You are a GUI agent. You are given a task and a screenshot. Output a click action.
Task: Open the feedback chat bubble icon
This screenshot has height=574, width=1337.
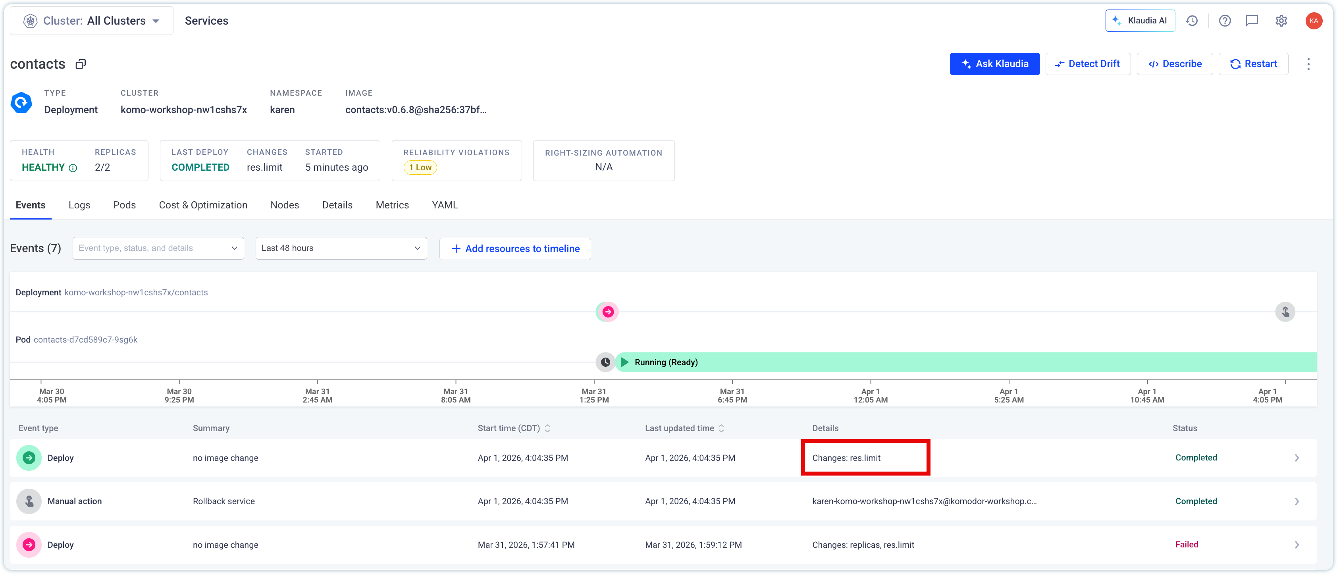tap(1252, 21)
